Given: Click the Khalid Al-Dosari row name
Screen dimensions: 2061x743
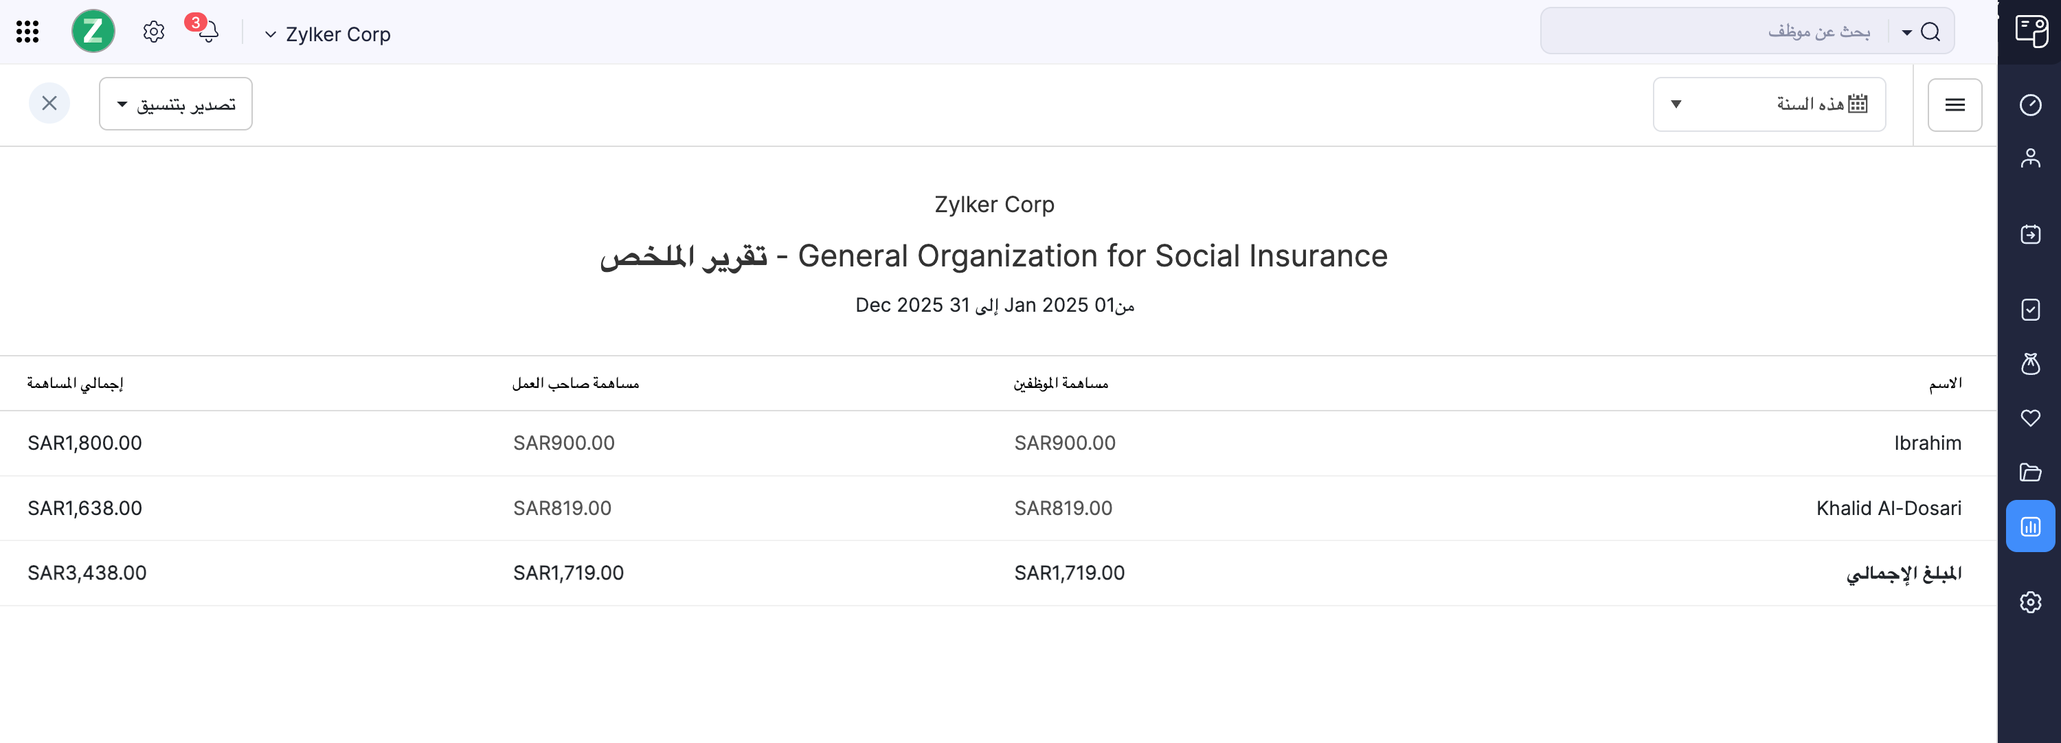Looking at the screenshot, I should click(x=1888, y=508).
